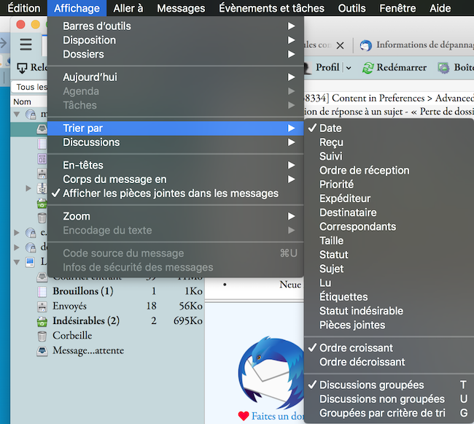Toggle Afficher les pièces jointes dans les messages
Image resolution: width=474 pixels, height=424 pixels.
click(175, 193)
